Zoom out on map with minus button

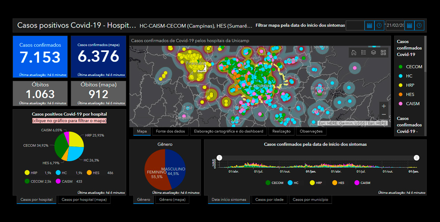[384, 115]
